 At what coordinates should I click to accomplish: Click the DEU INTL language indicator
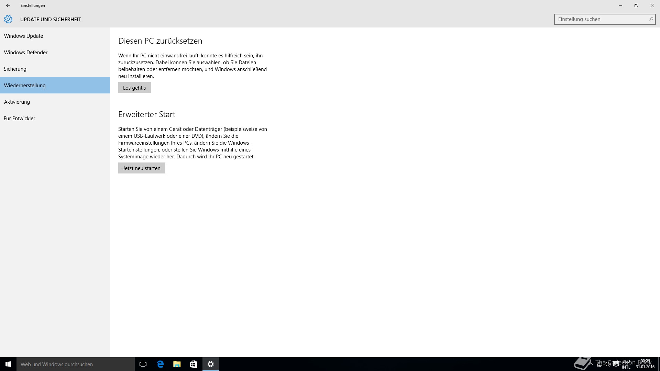point(626,364)
